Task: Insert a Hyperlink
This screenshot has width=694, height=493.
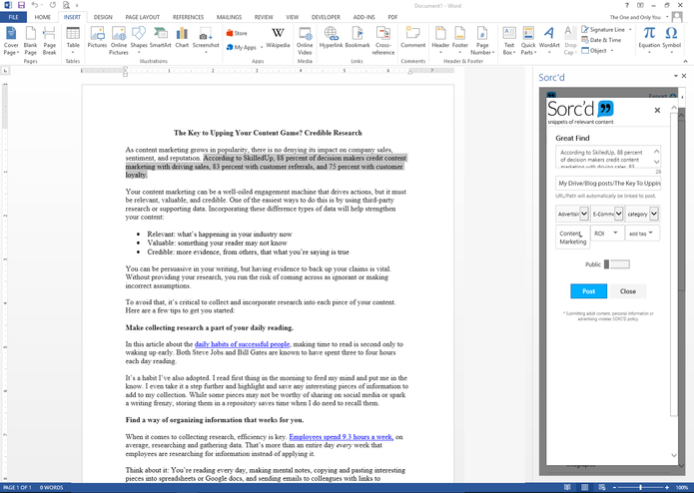Action: click(x=332, y=38)
